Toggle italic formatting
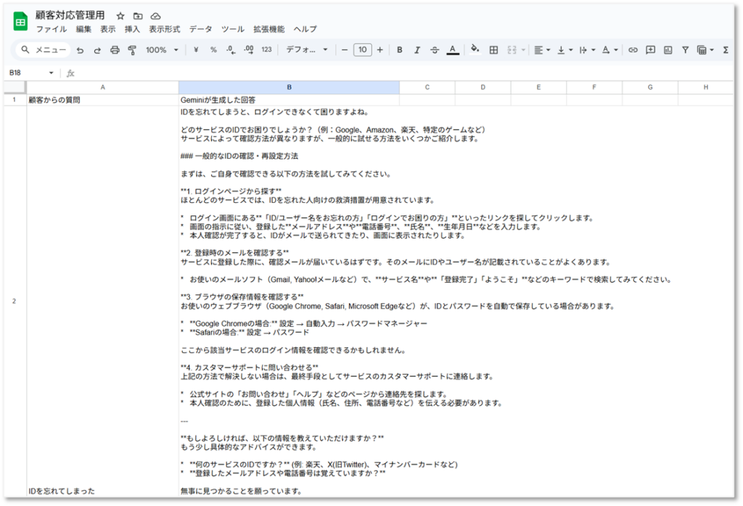 [417, 50]
